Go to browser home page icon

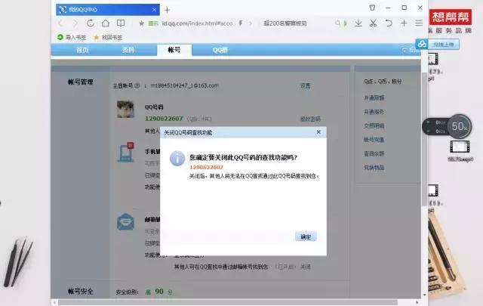point(106,23)
